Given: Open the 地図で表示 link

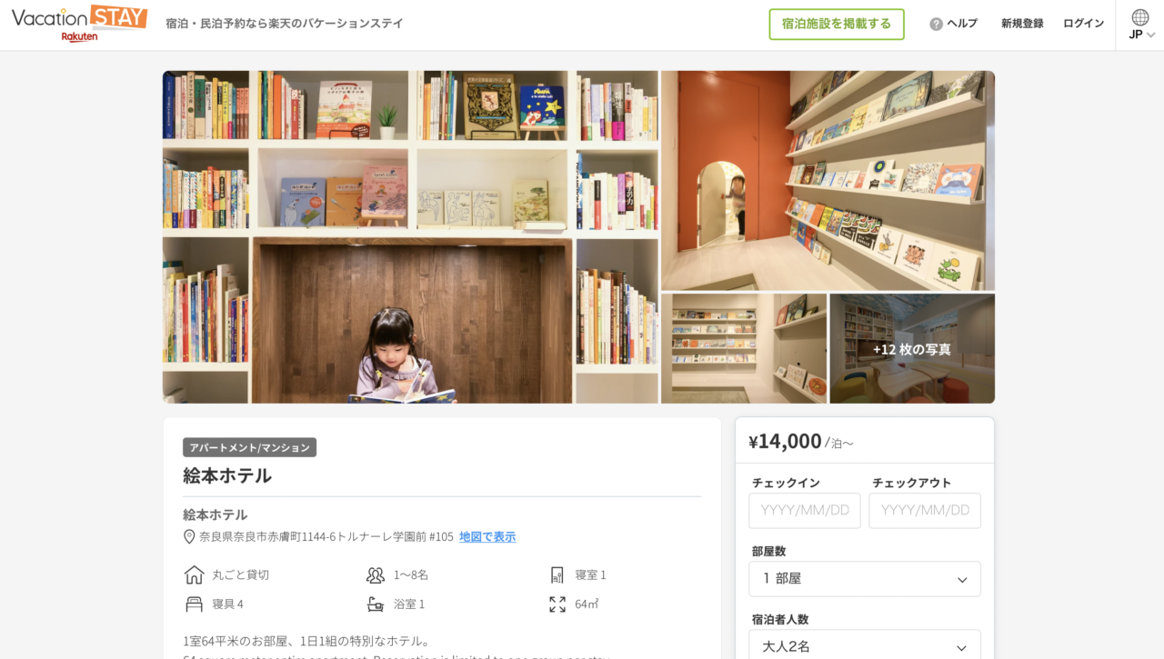Looking at the screenshot, I should (x=487, y=537).
